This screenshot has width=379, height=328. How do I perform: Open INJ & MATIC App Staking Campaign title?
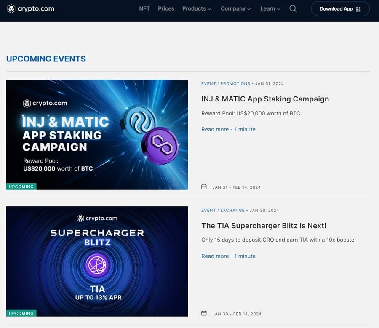click(x=265, y=99)
